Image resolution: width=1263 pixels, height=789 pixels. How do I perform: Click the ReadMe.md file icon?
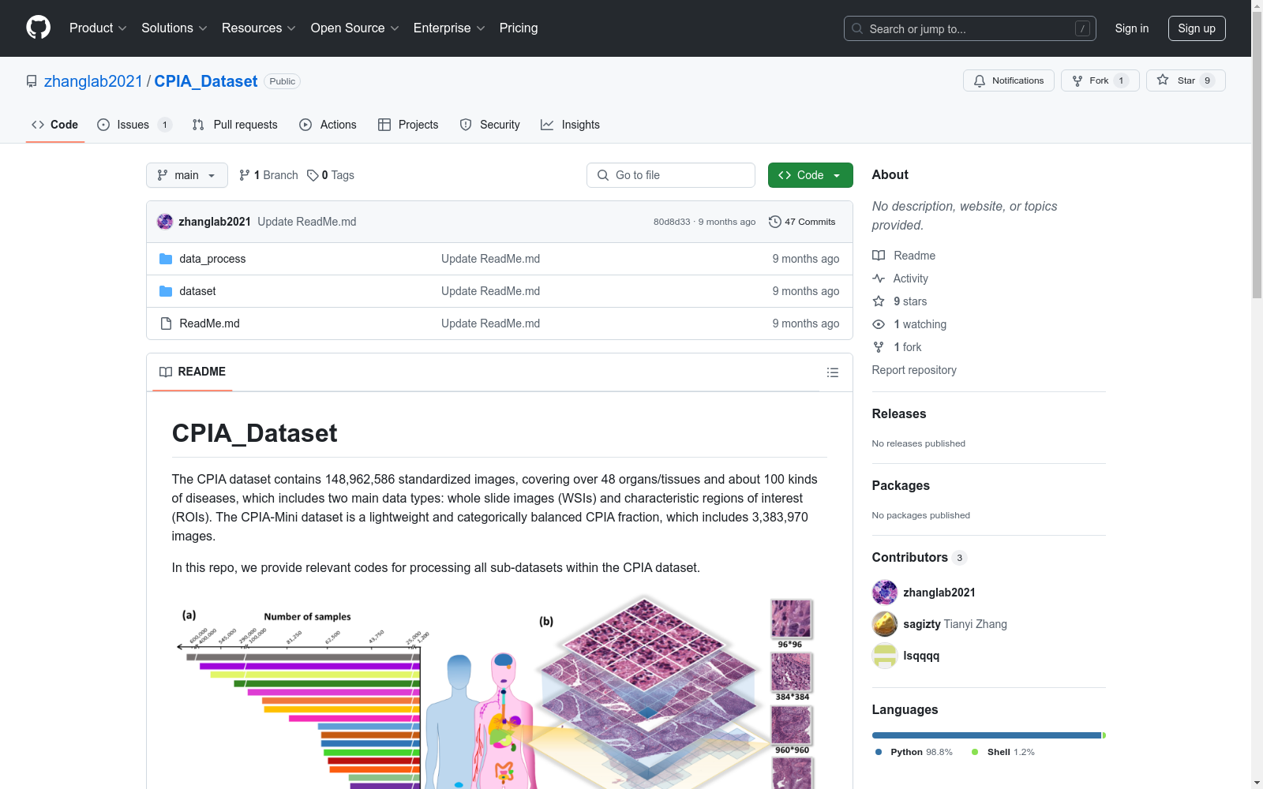coord(166,323)
